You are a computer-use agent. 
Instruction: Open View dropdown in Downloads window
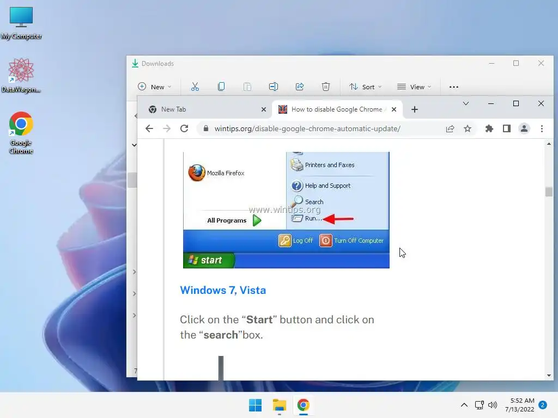pos(414,87)
